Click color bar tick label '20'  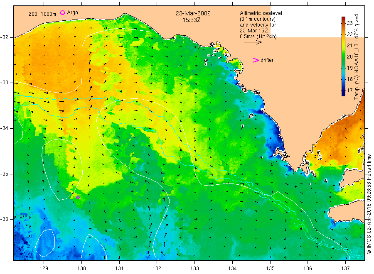[349, 56]
